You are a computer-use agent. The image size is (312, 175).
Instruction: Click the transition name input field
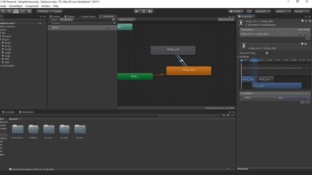[274, 44]
